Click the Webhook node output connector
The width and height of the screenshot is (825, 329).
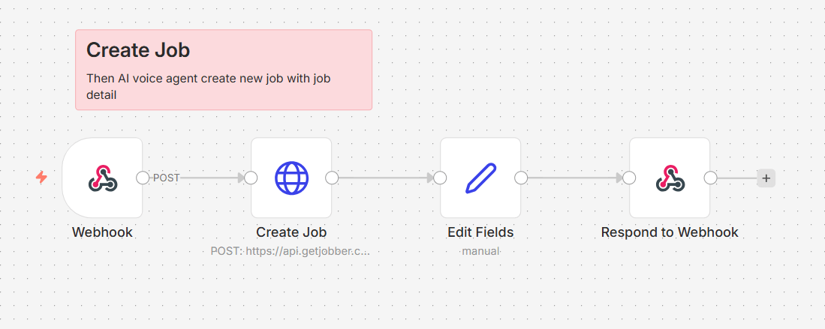(x=143, y=178)
